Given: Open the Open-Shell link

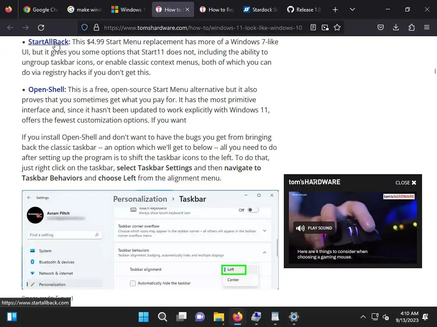Looking at the screenshot, I should pos(46,89).
